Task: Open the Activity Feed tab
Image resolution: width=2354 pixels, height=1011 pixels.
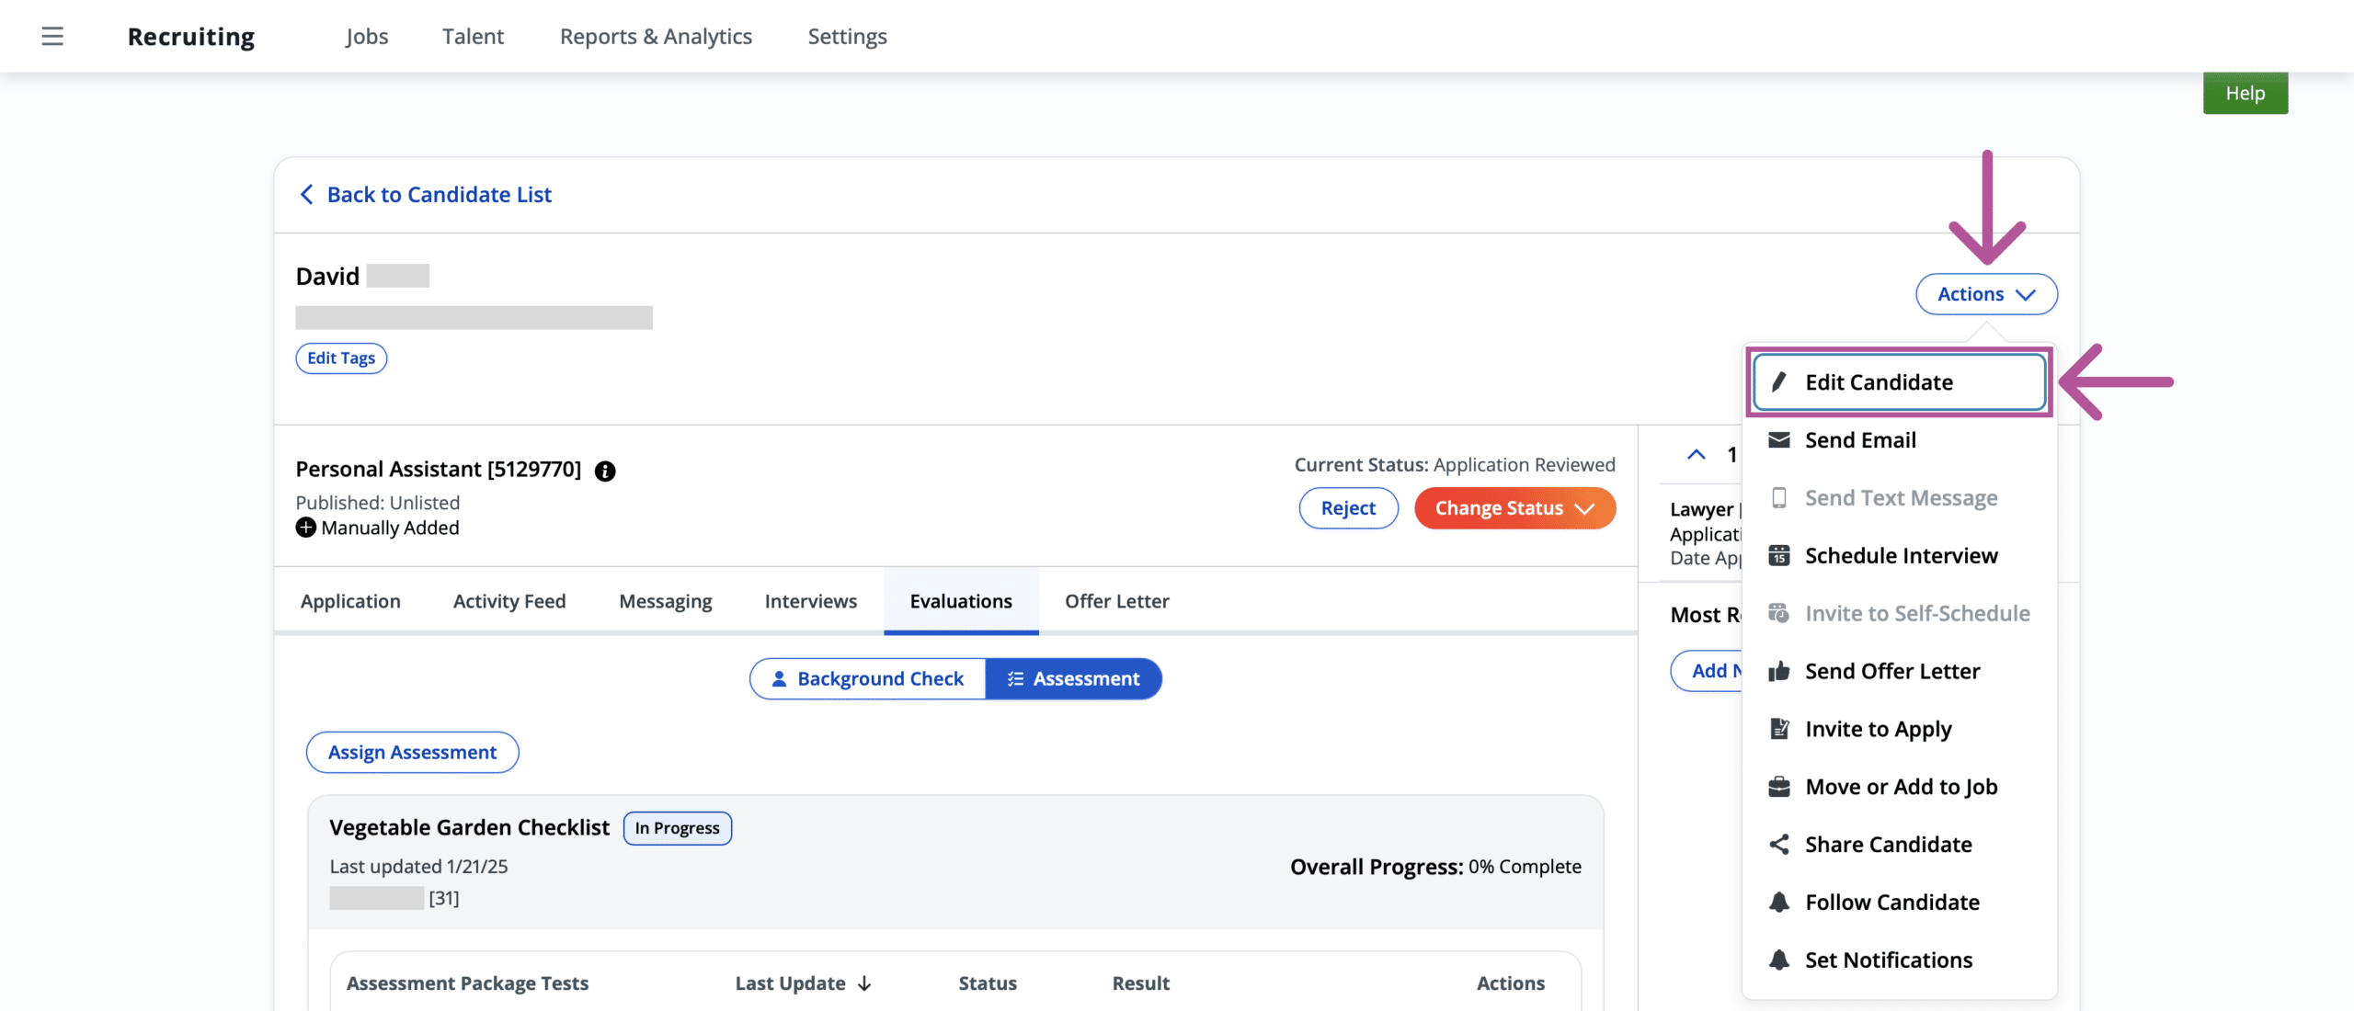Action: coord(509,601)
